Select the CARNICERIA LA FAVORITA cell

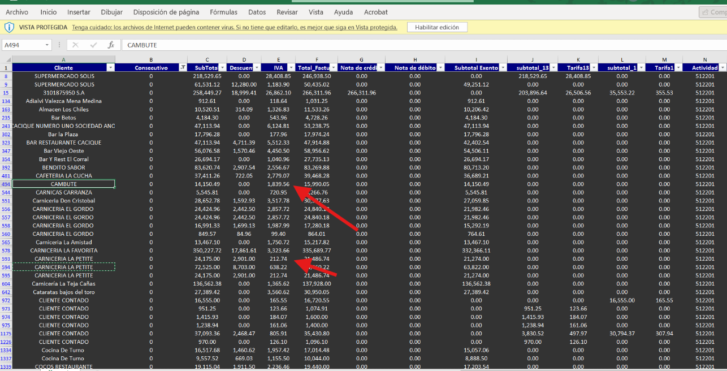[63, 251]
